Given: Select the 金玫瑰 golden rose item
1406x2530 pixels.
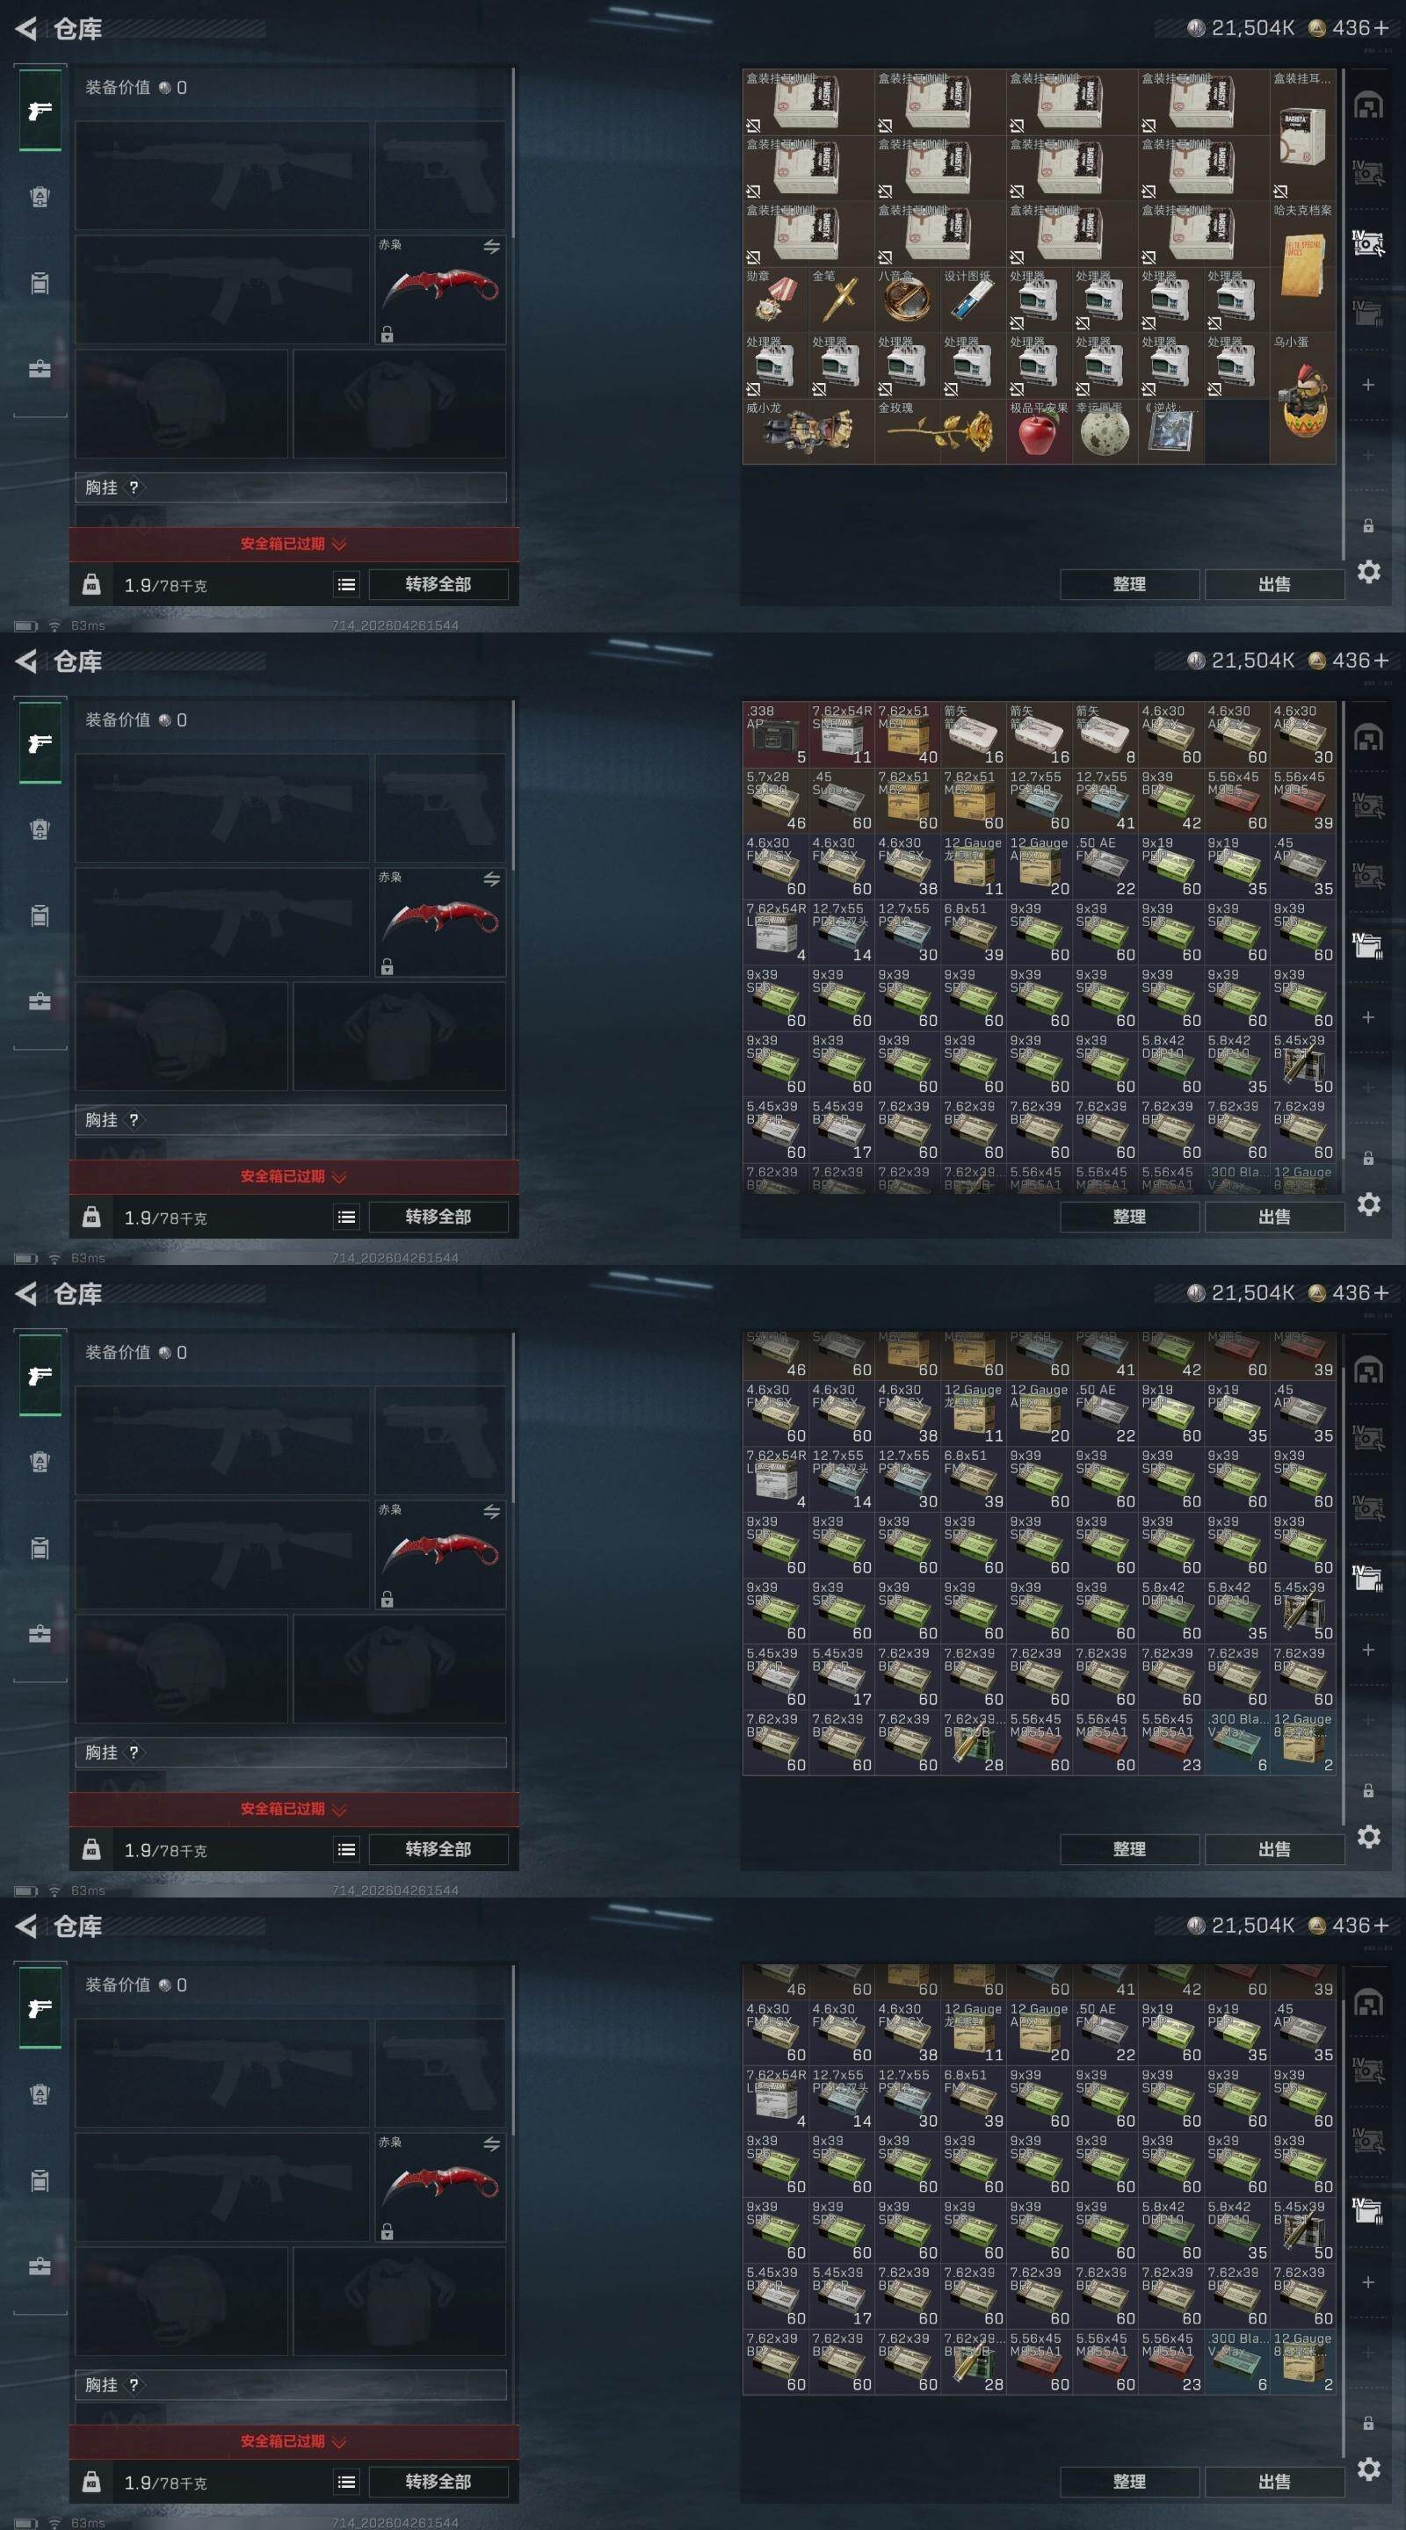Looking at the screenshot, I should (939, 431).
